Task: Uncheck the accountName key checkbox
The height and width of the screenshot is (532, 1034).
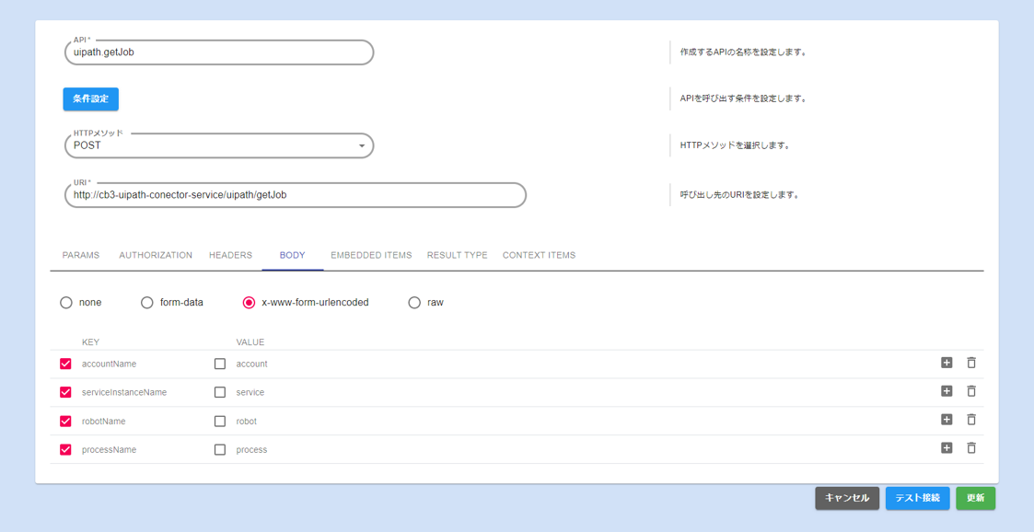Action: (65, 364)
